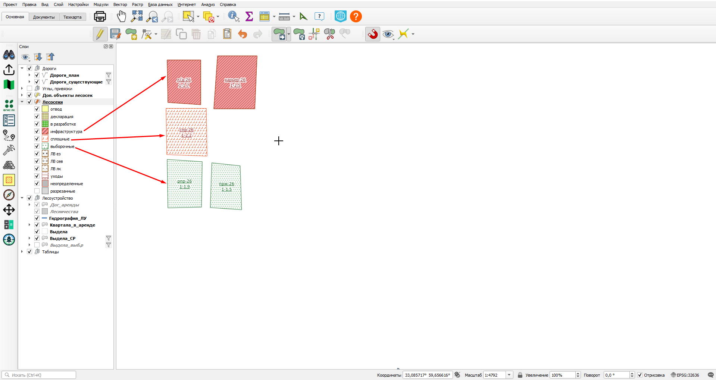This screenshot has width=716, height=380.
Task: Click the Identify features info icon
Action: tap(234, 16)
